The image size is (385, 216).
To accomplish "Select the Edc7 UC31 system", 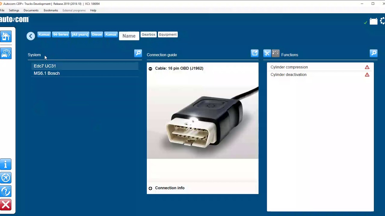I will pos(85,66).
